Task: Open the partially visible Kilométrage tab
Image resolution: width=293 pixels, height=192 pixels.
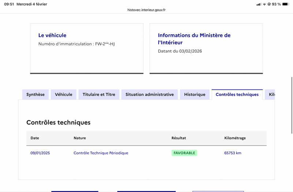Action: click(271, 94)
